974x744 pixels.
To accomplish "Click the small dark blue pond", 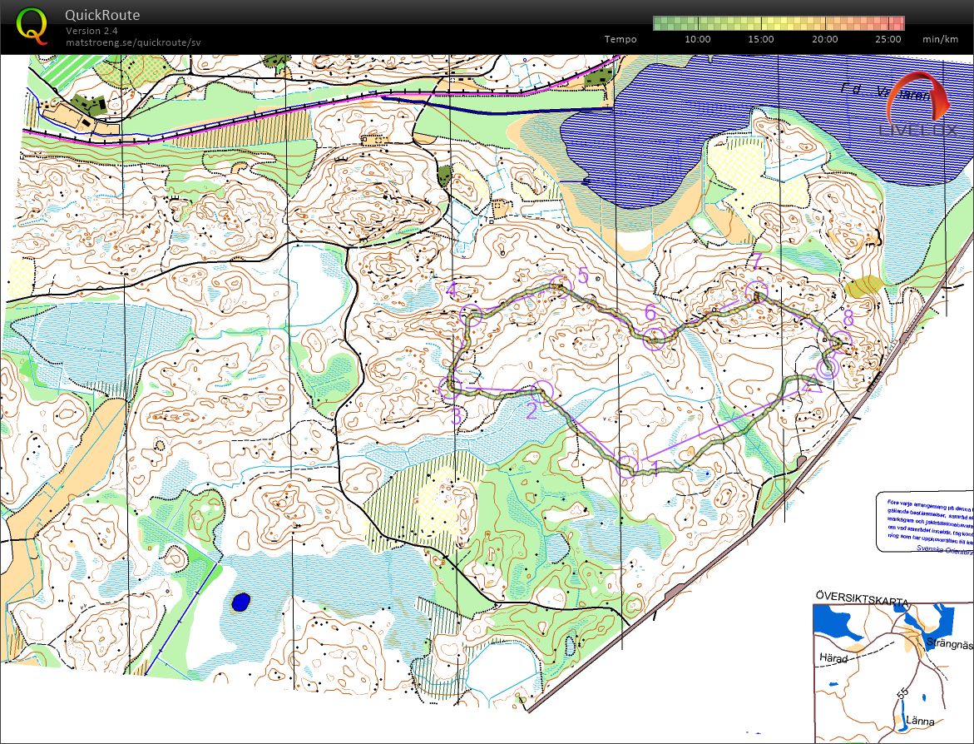I will point(241,602).
